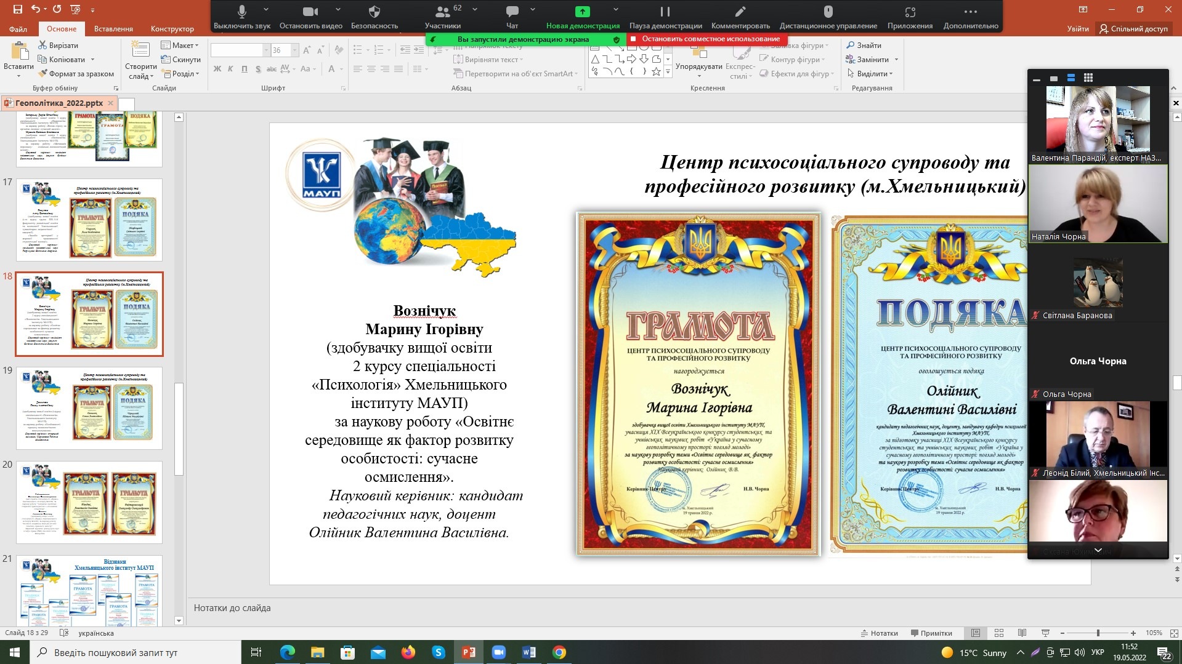The width and height of the screenshot is (1182, 664).
Task: Open the Zoom Chat panel icon
Action: [512, 12]
